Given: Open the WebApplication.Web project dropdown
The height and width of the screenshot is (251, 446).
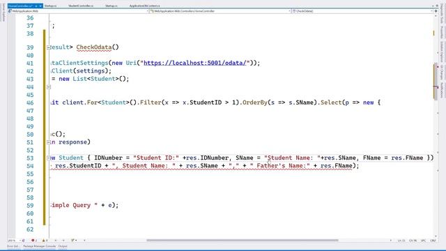Looking at the screenshot, I should (x=78, y=11).
